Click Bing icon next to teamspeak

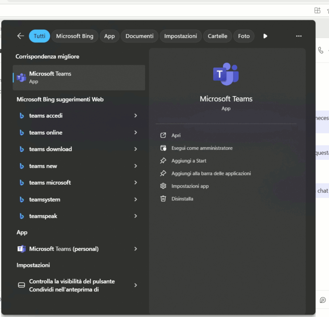(x=22, y=216)
